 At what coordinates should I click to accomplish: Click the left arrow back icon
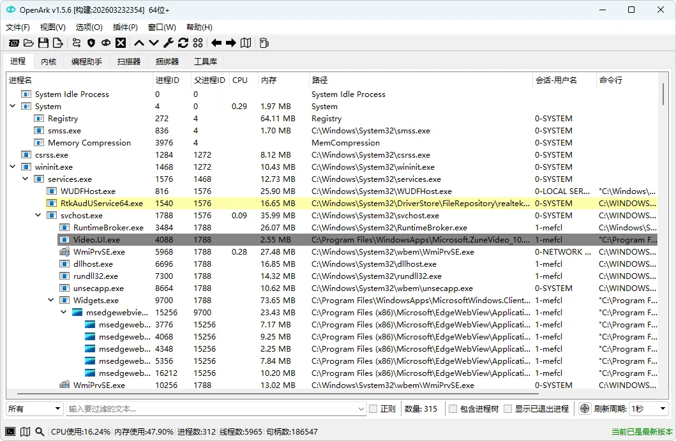click(216, 43)
